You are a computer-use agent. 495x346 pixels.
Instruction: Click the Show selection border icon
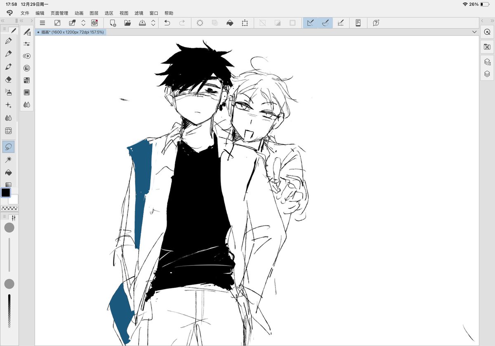(292, 23)
